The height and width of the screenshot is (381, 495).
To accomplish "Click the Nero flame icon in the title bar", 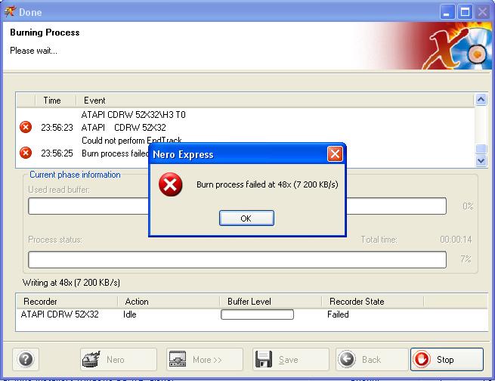I will coord(10,12).
